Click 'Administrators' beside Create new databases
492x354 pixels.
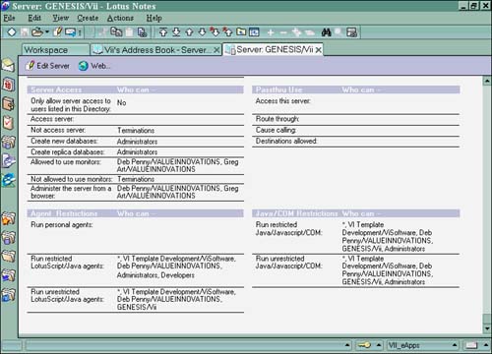click(137, 142)
